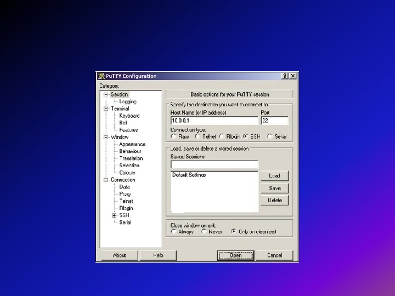
Task: Click the Load button
Action: 275,176
